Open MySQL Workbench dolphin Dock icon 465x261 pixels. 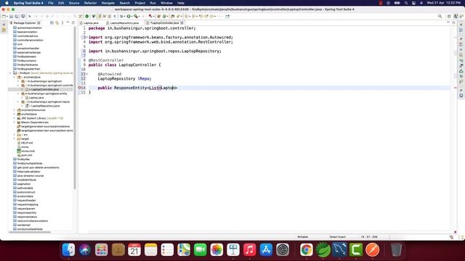(339, 249)
